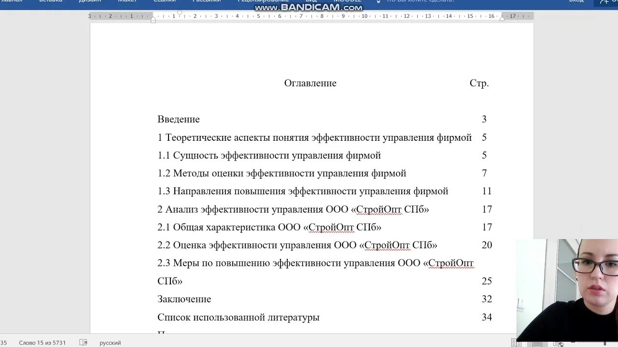Click line '2.3 Меры по повышению эффективности'
The width and height of the screenshot is (618, 347).
click(315, 263)
